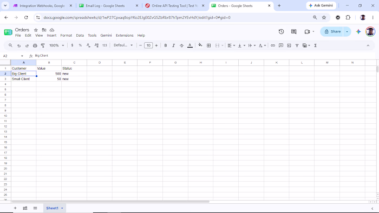Format as currency with dollar icon

point(72,45)
